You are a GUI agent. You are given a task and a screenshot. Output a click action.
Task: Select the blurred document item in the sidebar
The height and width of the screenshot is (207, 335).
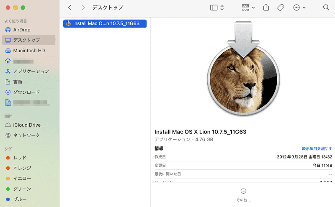28,102
